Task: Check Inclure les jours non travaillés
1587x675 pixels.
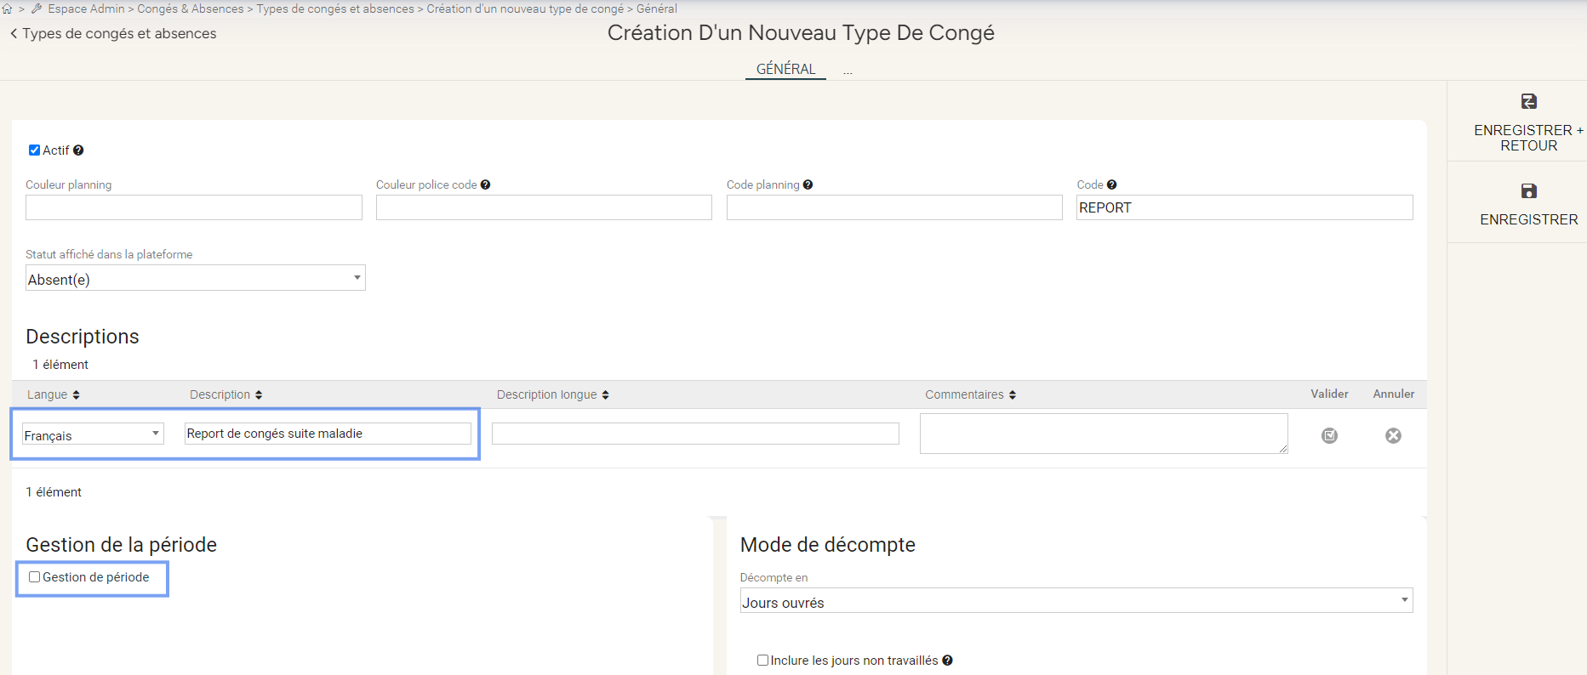Action: click(762, 661)
